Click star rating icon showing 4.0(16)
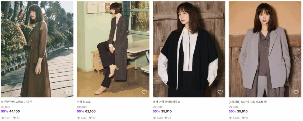 pos(230,118)
